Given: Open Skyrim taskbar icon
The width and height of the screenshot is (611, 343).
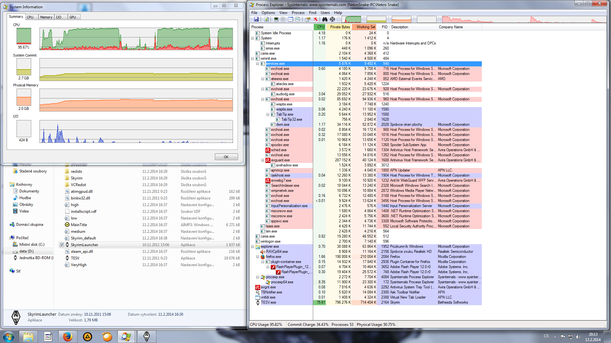Looking at the screenshot, I should 146,337.
